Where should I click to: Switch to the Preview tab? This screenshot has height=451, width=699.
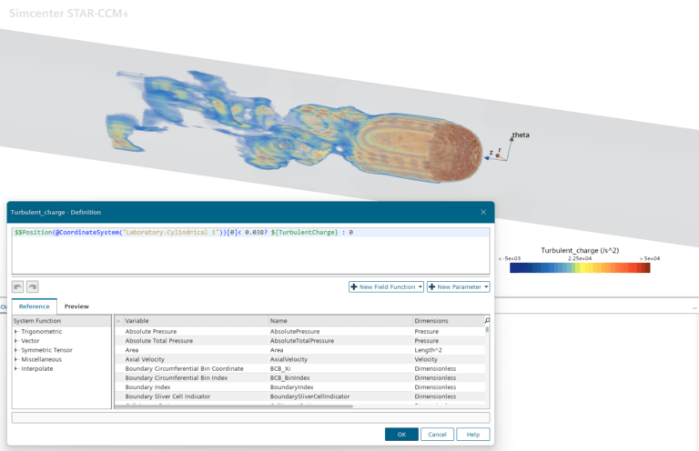coord(76,306)
